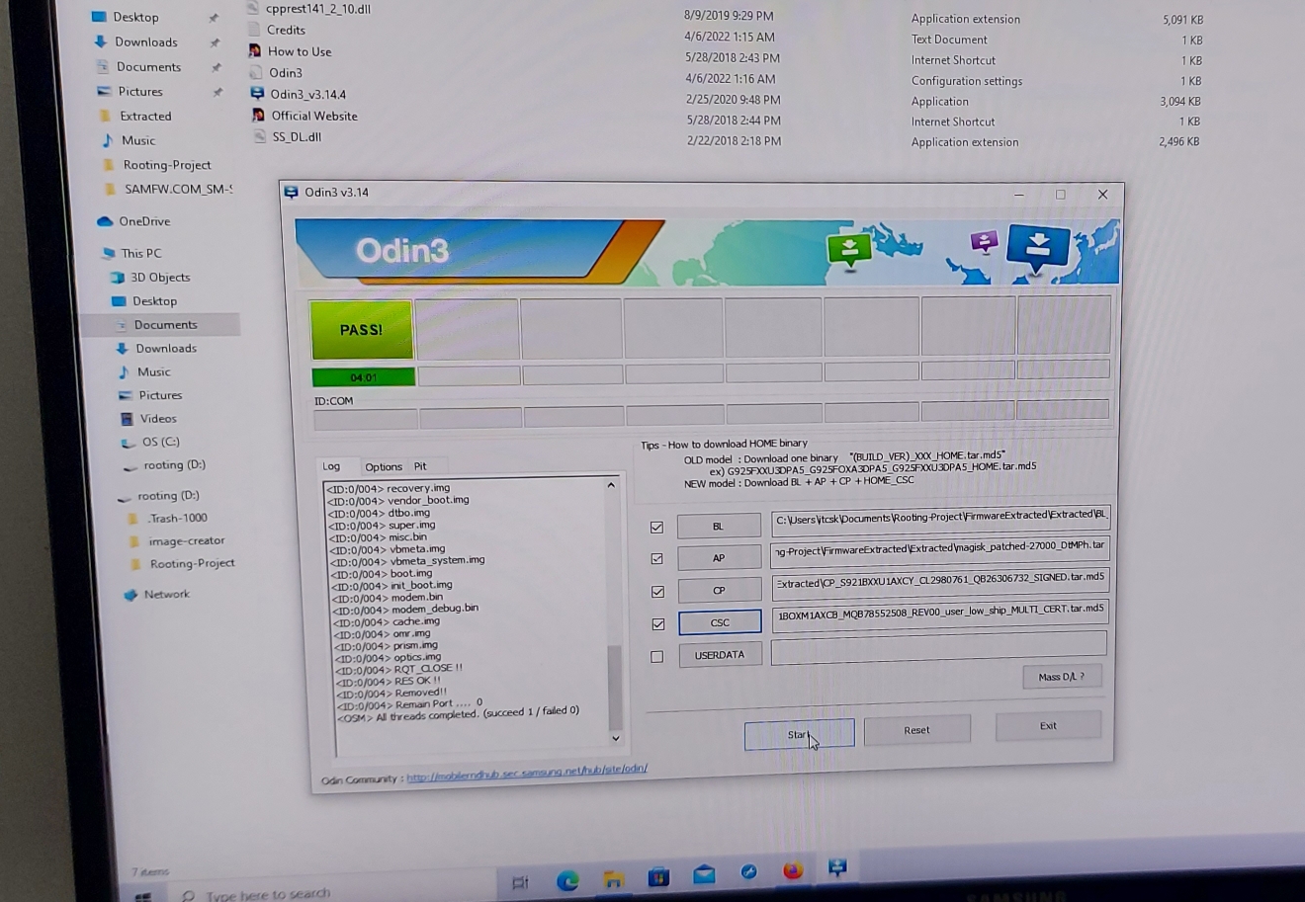Click the log scrollbar down arrow
This screenshot has height=902, width=1305.
point(616,737)
